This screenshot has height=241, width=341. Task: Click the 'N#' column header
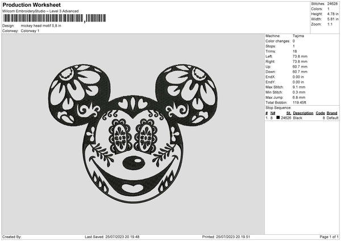click(273, 113)
